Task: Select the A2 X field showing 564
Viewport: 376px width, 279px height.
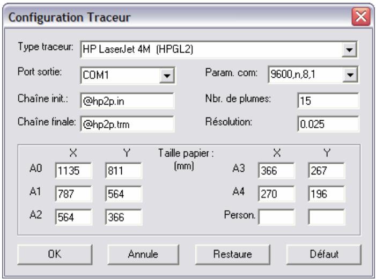Action: tap(73, 217)
